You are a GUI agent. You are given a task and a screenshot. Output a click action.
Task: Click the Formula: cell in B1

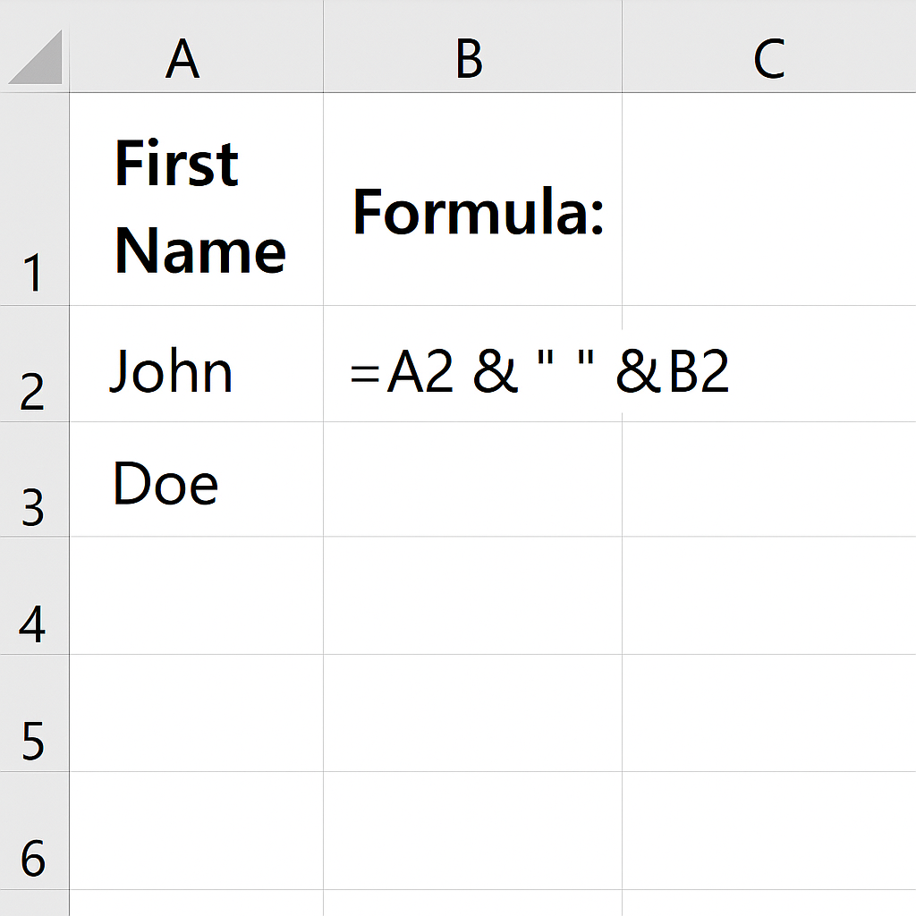pos(472,199)
